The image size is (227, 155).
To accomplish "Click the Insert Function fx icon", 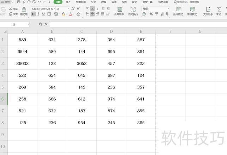I will point(46,24).
